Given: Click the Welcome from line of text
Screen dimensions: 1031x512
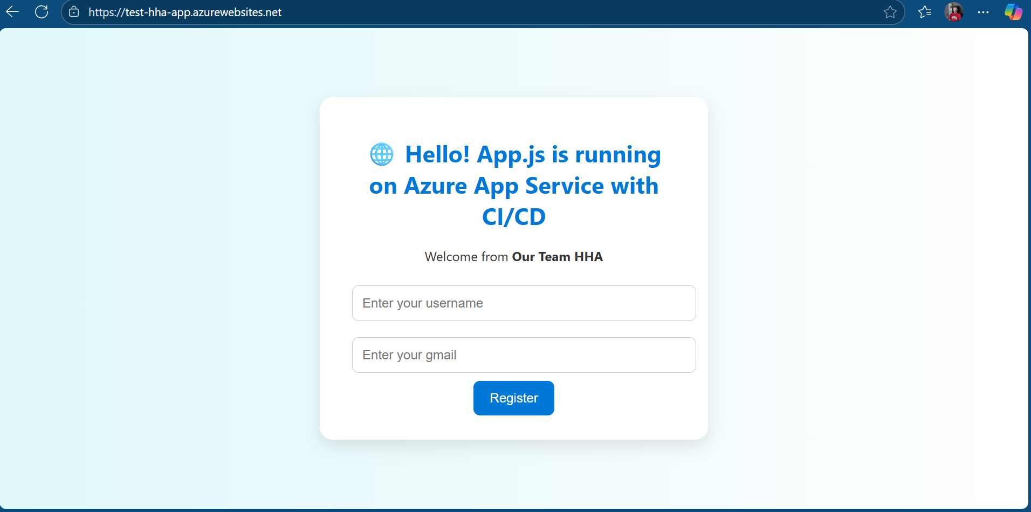Looking at the screenshot, I should click(466, 257).
